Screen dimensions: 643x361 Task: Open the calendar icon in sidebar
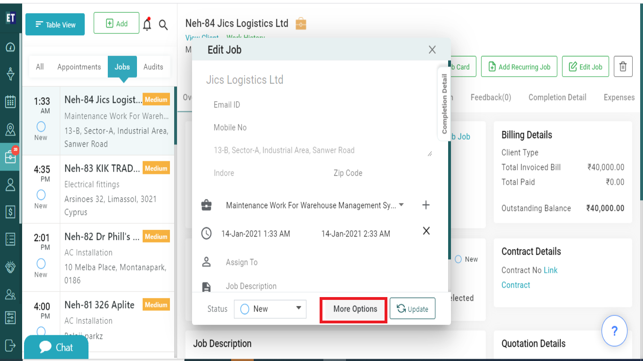click(x=10, y=102)
